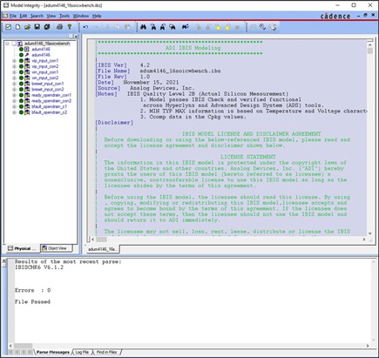Click the parse check icon at toolbar start

(x=9, y=27)
